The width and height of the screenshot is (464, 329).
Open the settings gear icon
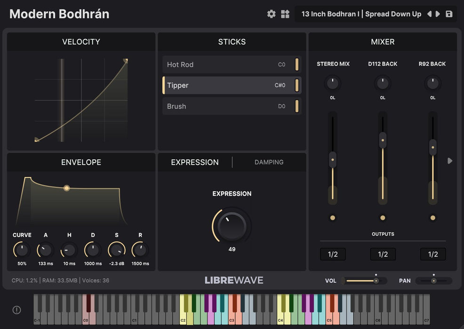pos(272,14)
